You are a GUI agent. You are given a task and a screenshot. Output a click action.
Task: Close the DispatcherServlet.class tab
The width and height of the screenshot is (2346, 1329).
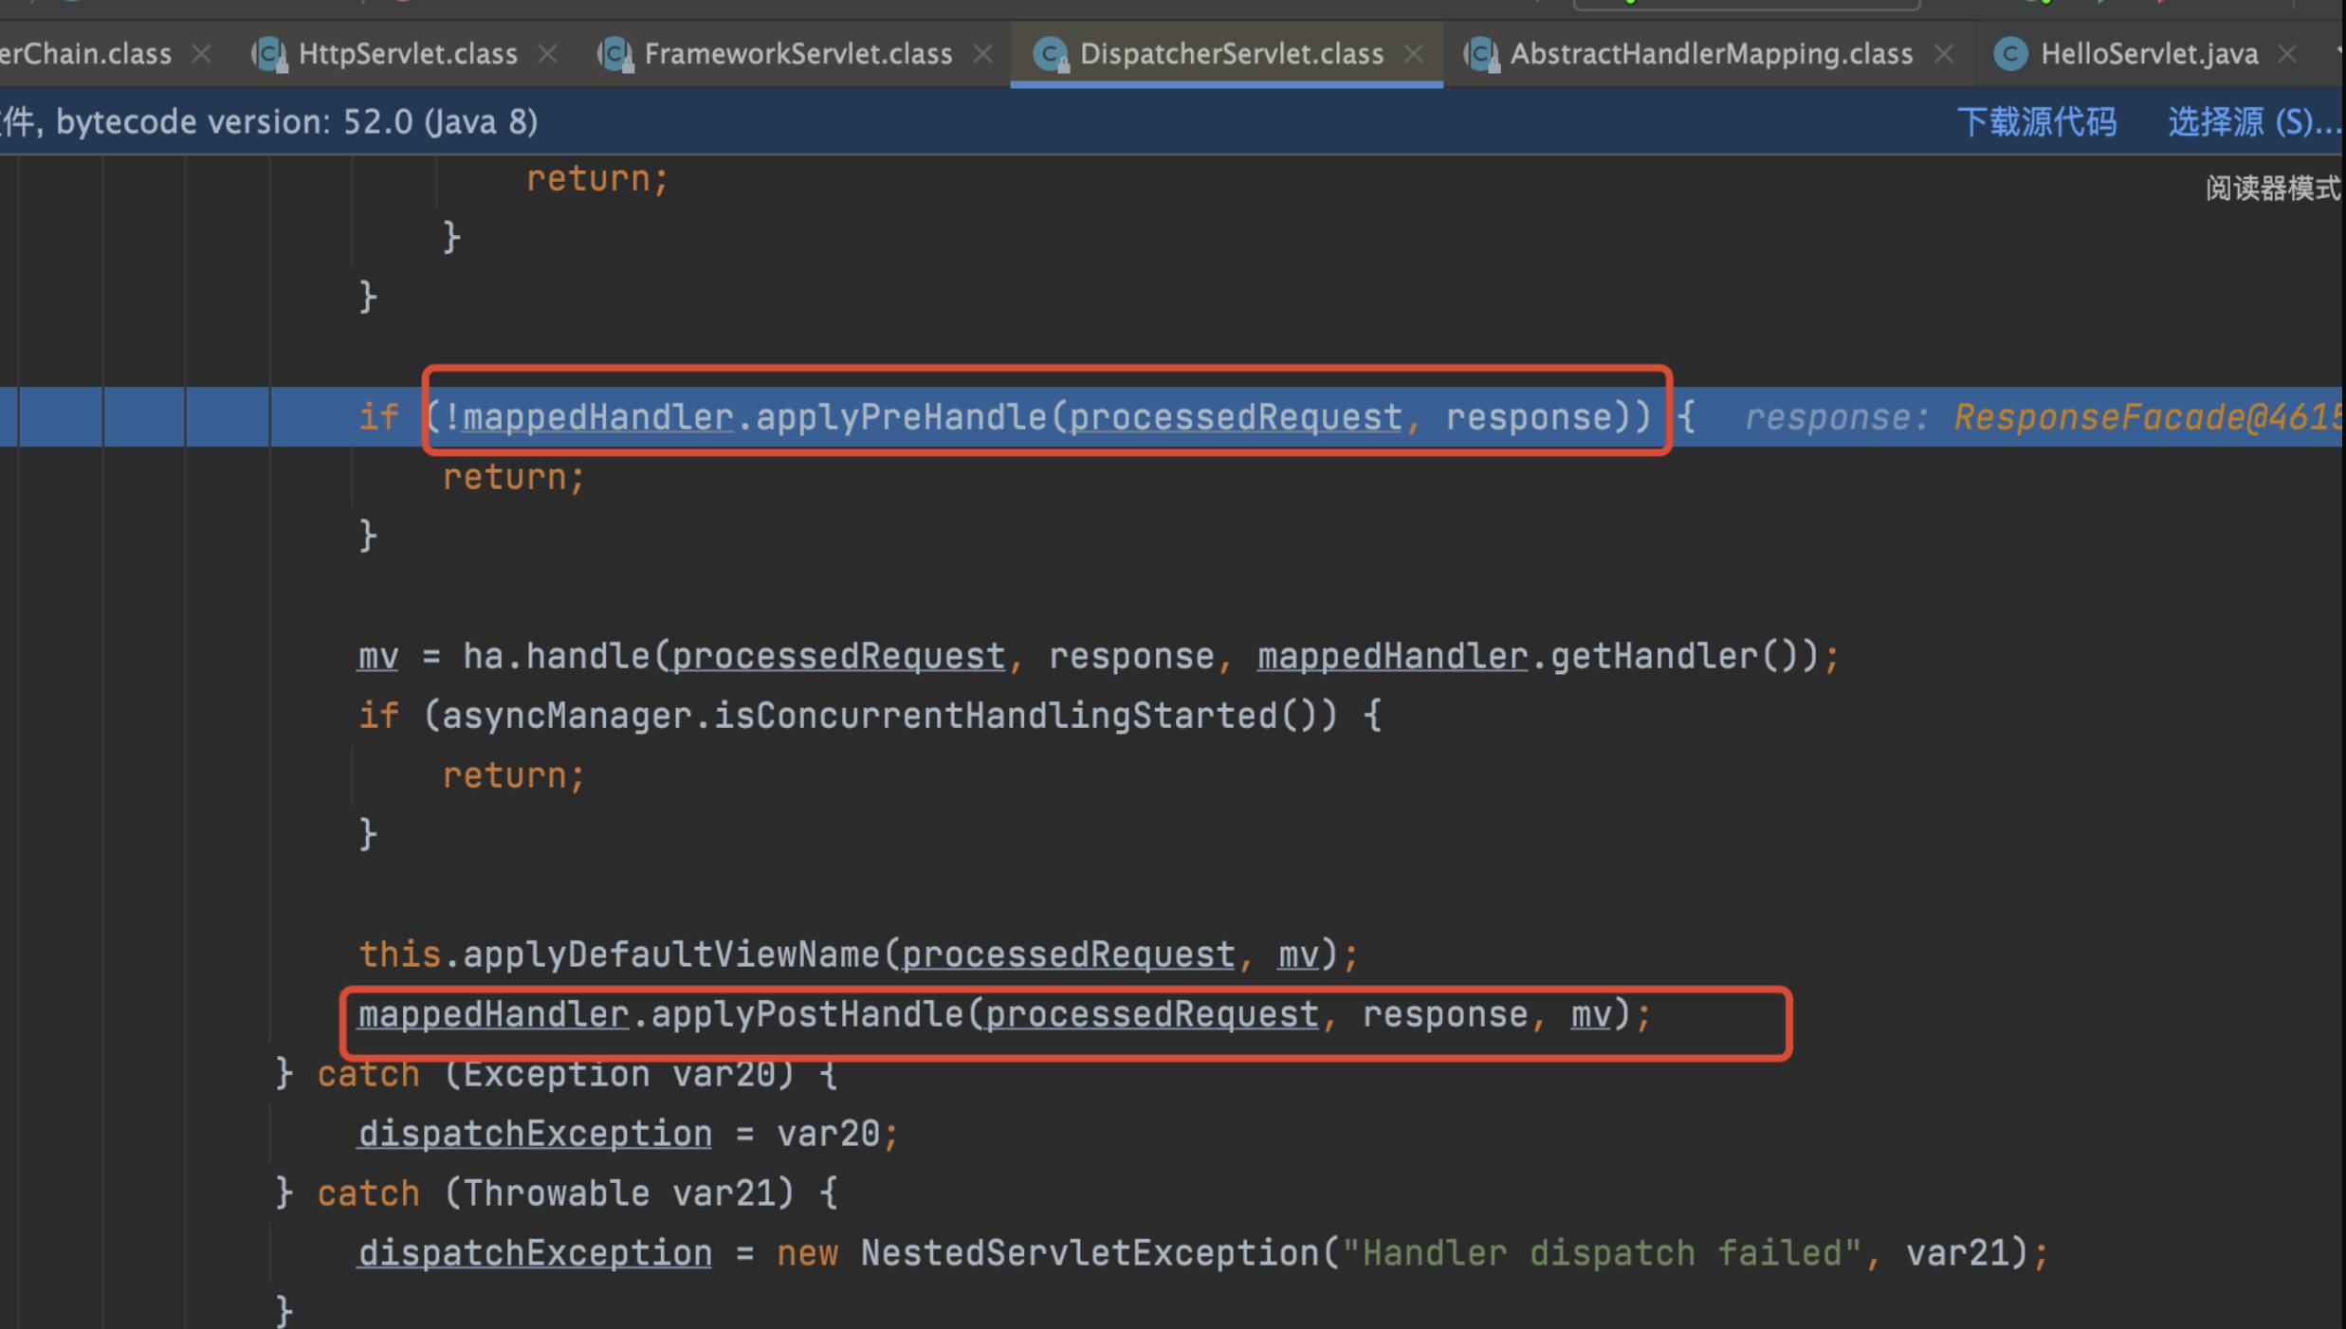tap(1413, 54)
